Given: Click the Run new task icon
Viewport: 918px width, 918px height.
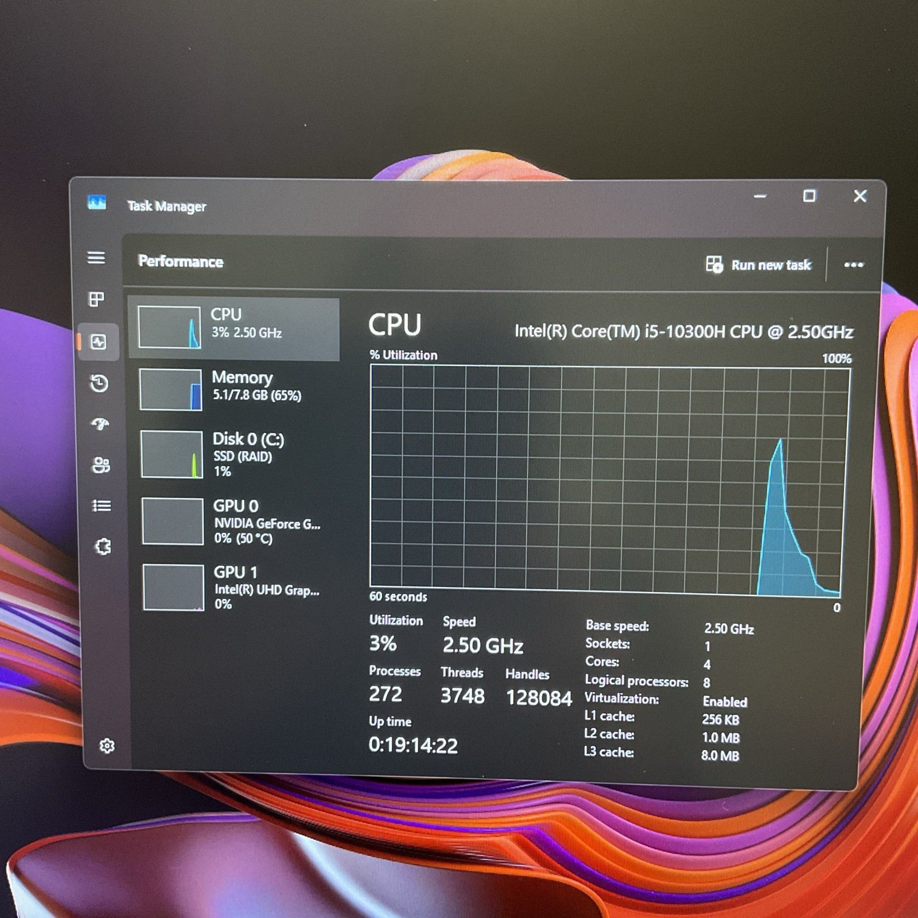Looking at the screenshot, I should click(x=714, y=264).
